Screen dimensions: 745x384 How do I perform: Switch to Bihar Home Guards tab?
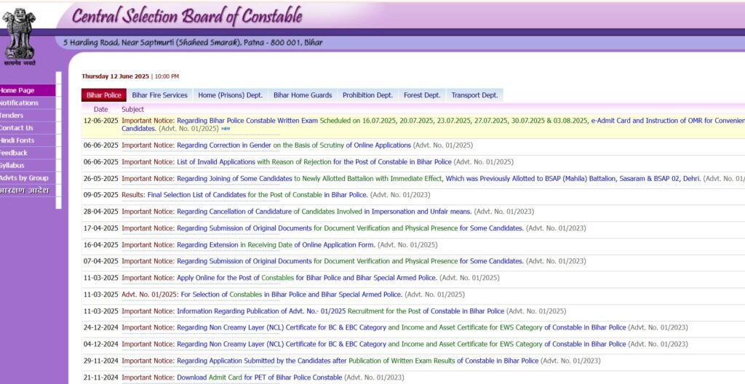point(303,95)
